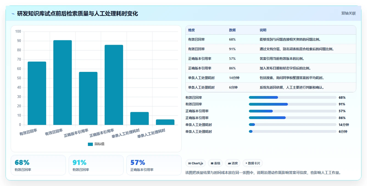Click the shortest chart bar at 6
Viewport: 367px width, 186px height.
pyautogui.click(x=165, y=122)
